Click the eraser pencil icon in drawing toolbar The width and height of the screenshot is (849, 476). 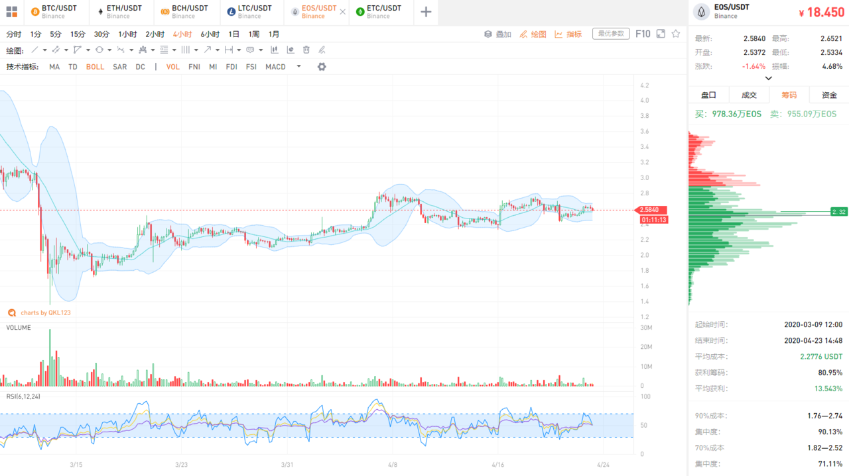[x=322, y=50]
